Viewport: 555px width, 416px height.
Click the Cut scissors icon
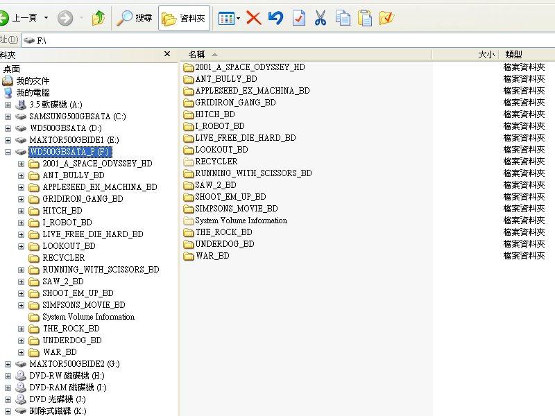point(321,18)
